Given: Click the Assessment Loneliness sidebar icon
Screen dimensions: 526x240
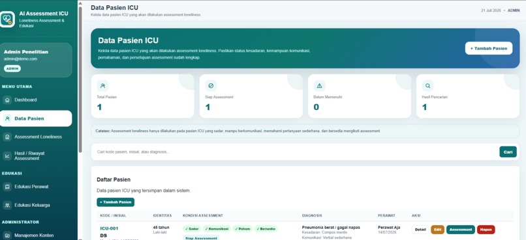Looking at the screenshot, I should pos(7,137).
